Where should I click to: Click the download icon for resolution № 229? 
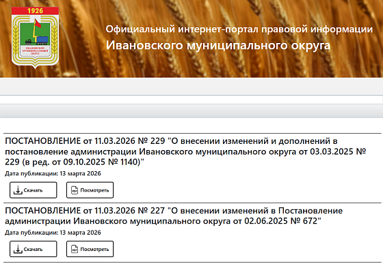[18, 190]
